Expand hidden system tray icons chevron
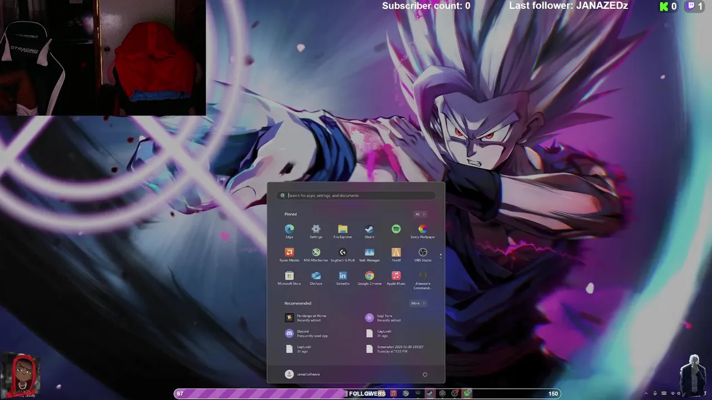Viewport: 712px width, 400px height. (x=646, y=393)
